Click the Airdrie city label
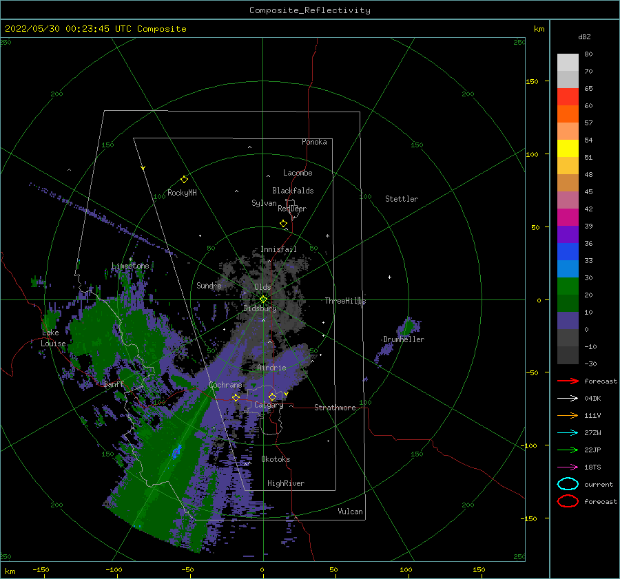 pyautogui.click(x=271, y=368)
